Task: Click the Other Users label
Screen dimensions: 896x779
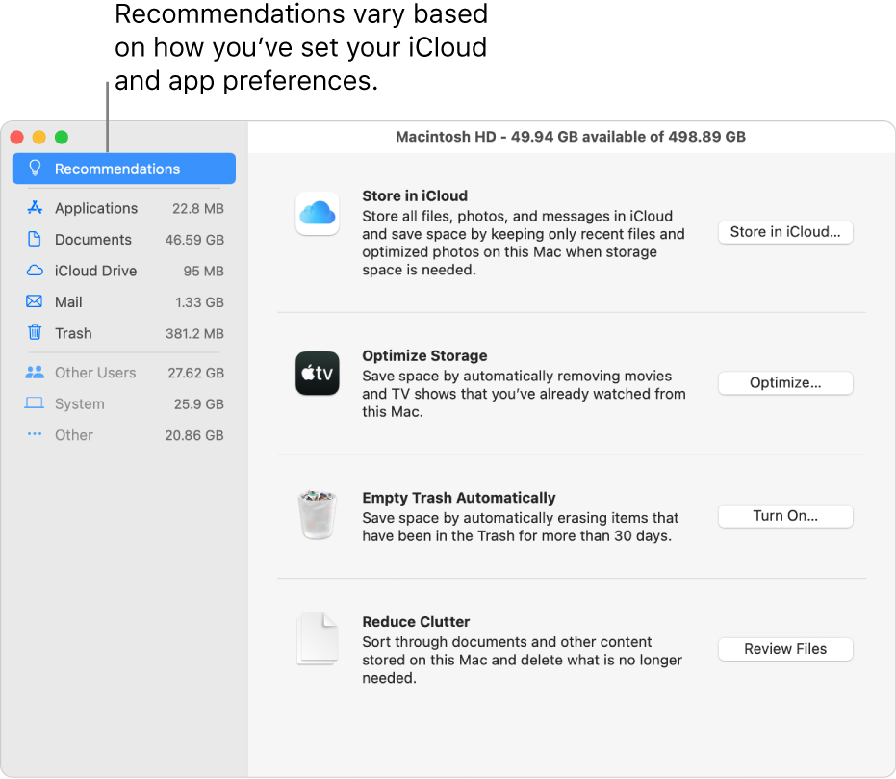Action: (x=95, y=373)
